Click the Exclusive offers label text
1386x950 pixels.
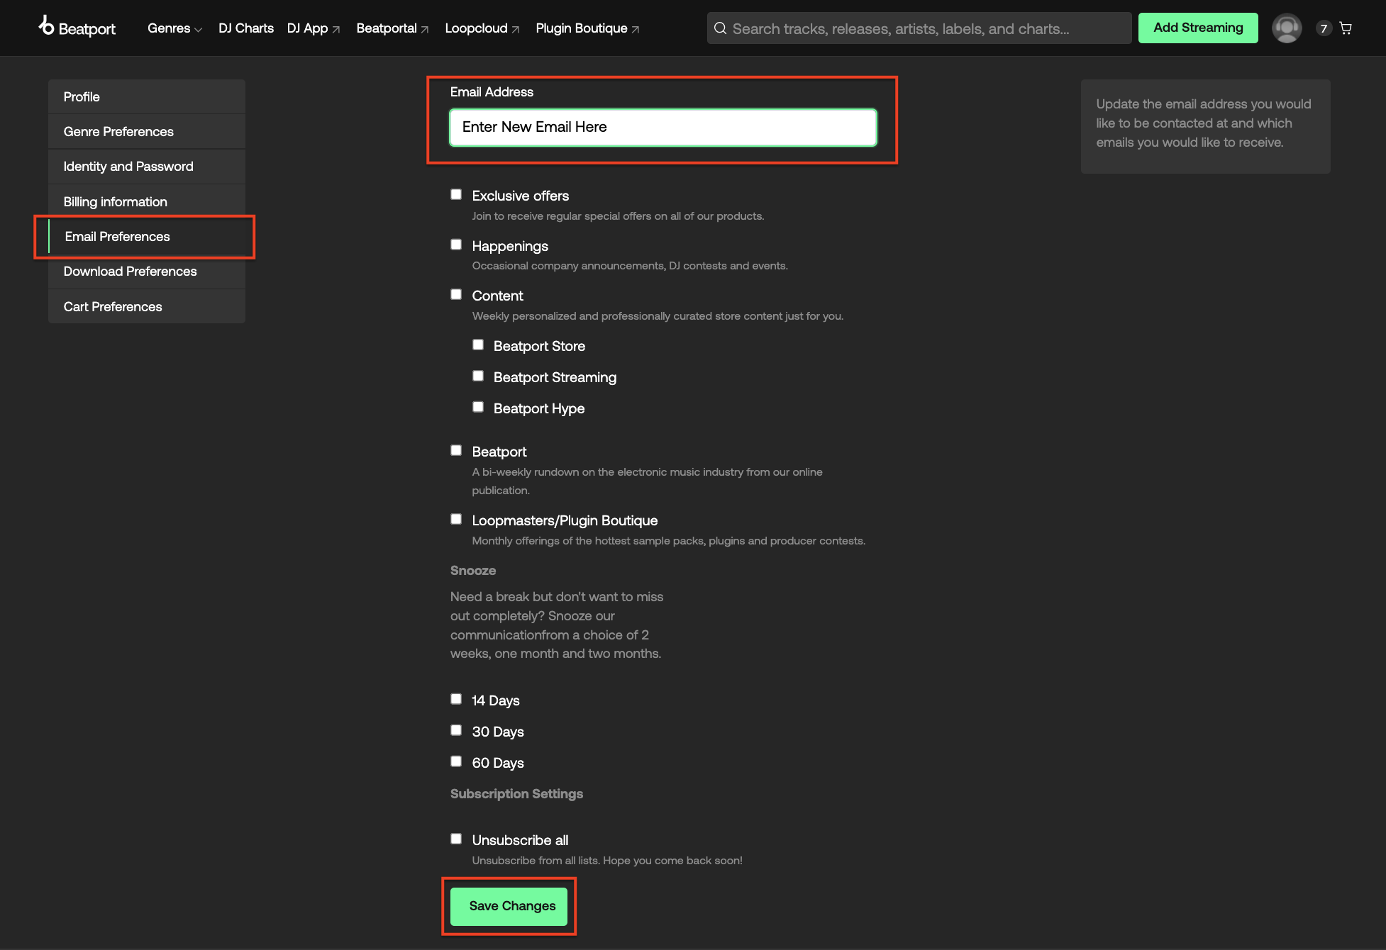point(521,196)
